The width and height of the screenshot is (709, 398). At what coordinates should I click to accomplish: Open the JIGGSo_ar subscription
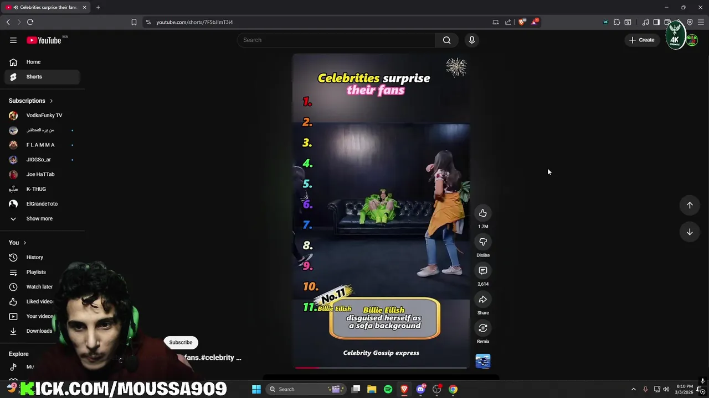(x=43, y=160)
